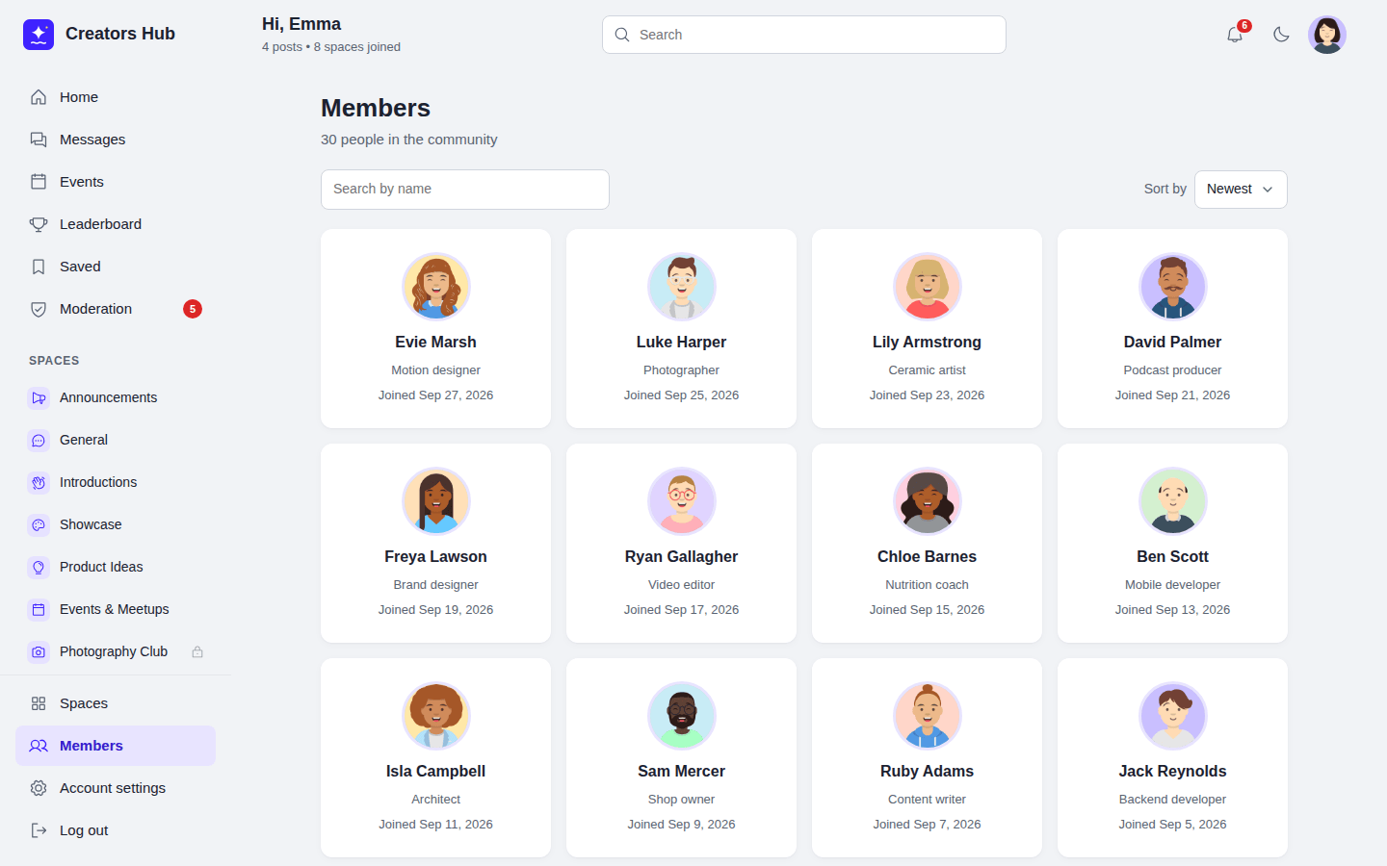Click the Showcase palette icon
The width and height of the screenshot is (1387, 866).
click(x=39, y=524)
